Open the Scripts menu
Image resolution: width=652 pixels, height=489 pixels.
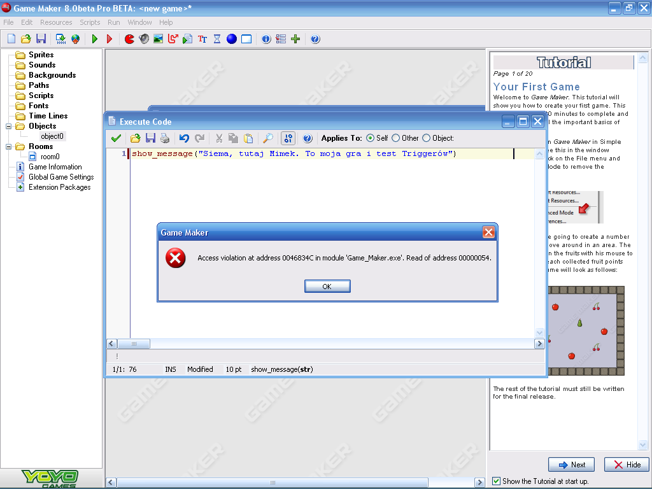90,22
